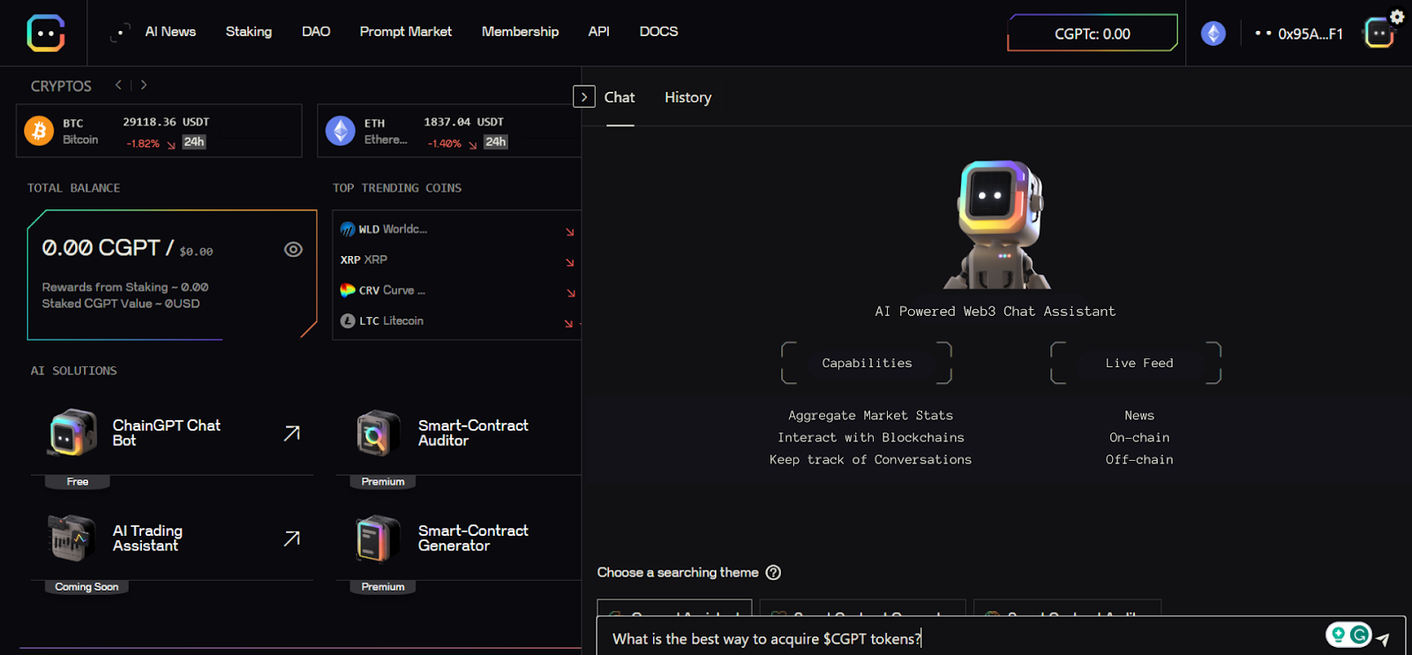The width and height of the screenshot is (1412, 655).
Task: Click the Smart-Contract Auditor magnifier icon
Action: 378,433
